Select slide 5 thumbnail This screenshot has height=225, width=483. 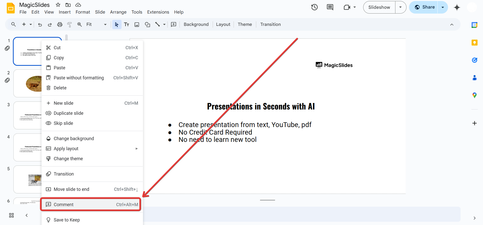coord(27,179)
